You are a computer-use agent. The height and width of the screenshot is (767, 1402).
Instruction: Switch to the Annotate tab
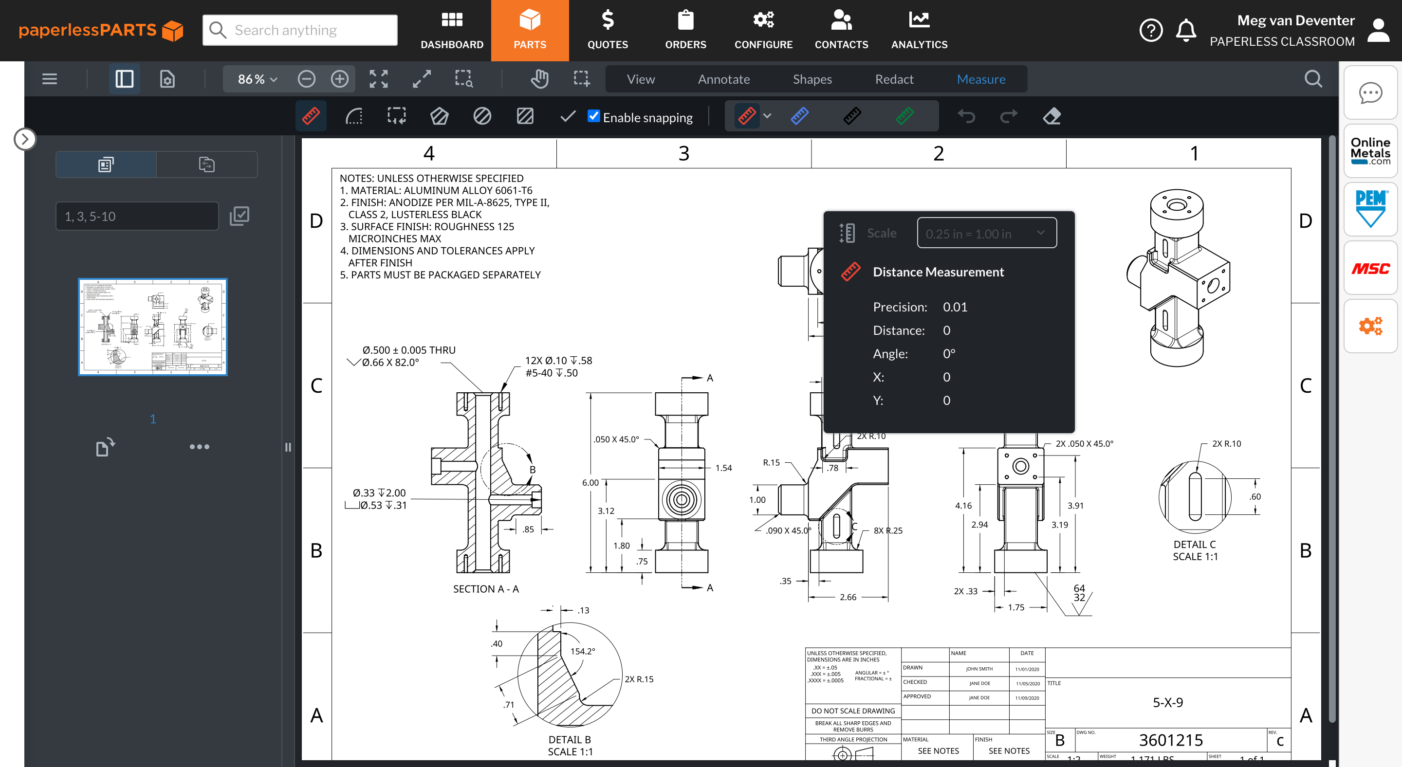coord(723,79)
